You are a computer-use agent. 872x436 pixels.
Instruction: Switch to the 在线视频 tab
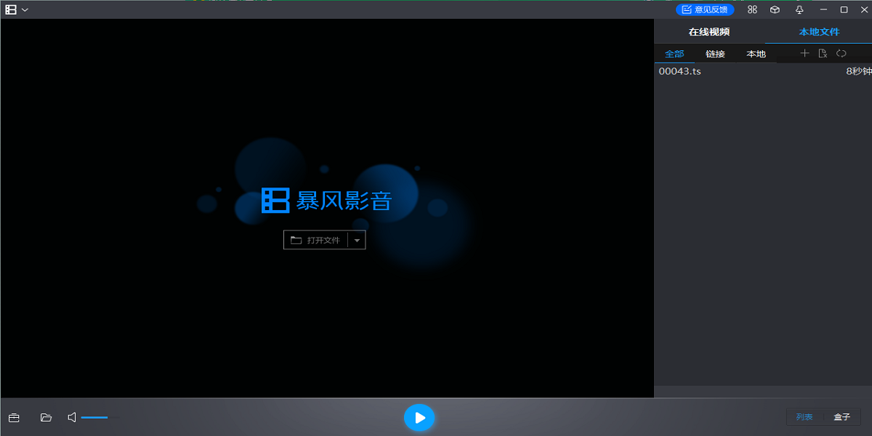coord(708,32)
